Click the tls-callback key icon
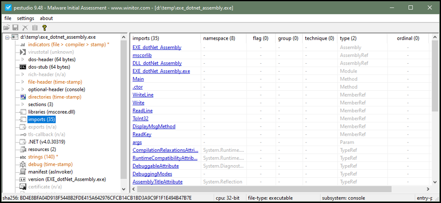441x203 pixels. click(x=23, y=134)
